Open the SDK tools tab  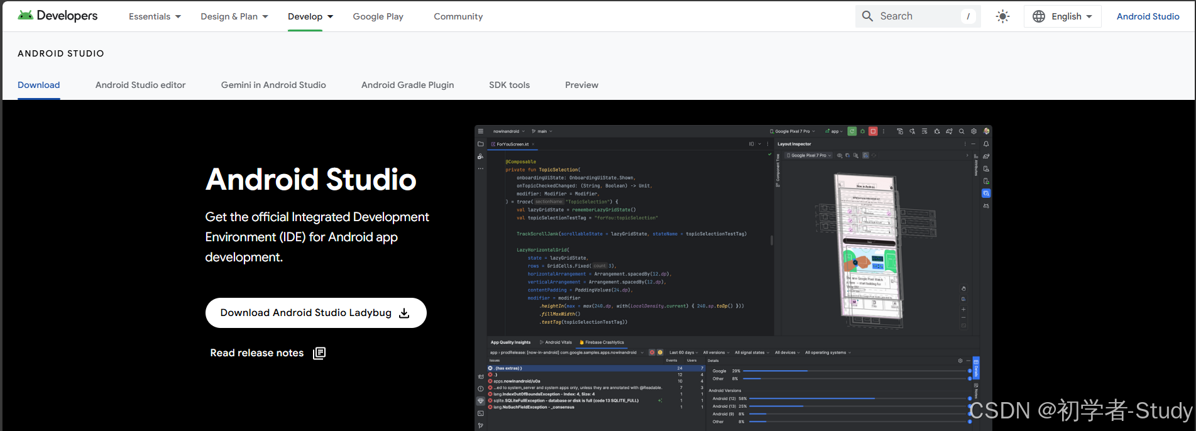pyautogui.click(x=509, y=85)
